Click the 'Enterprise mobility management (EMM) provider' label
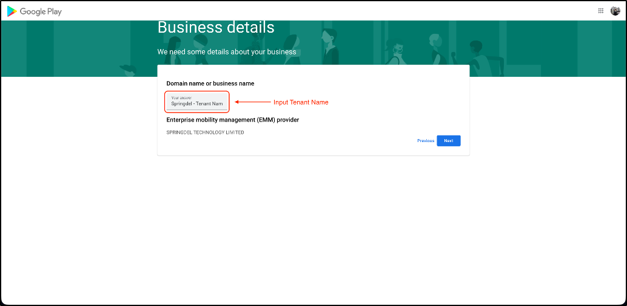The image size is (627, 306). [232, 120]
